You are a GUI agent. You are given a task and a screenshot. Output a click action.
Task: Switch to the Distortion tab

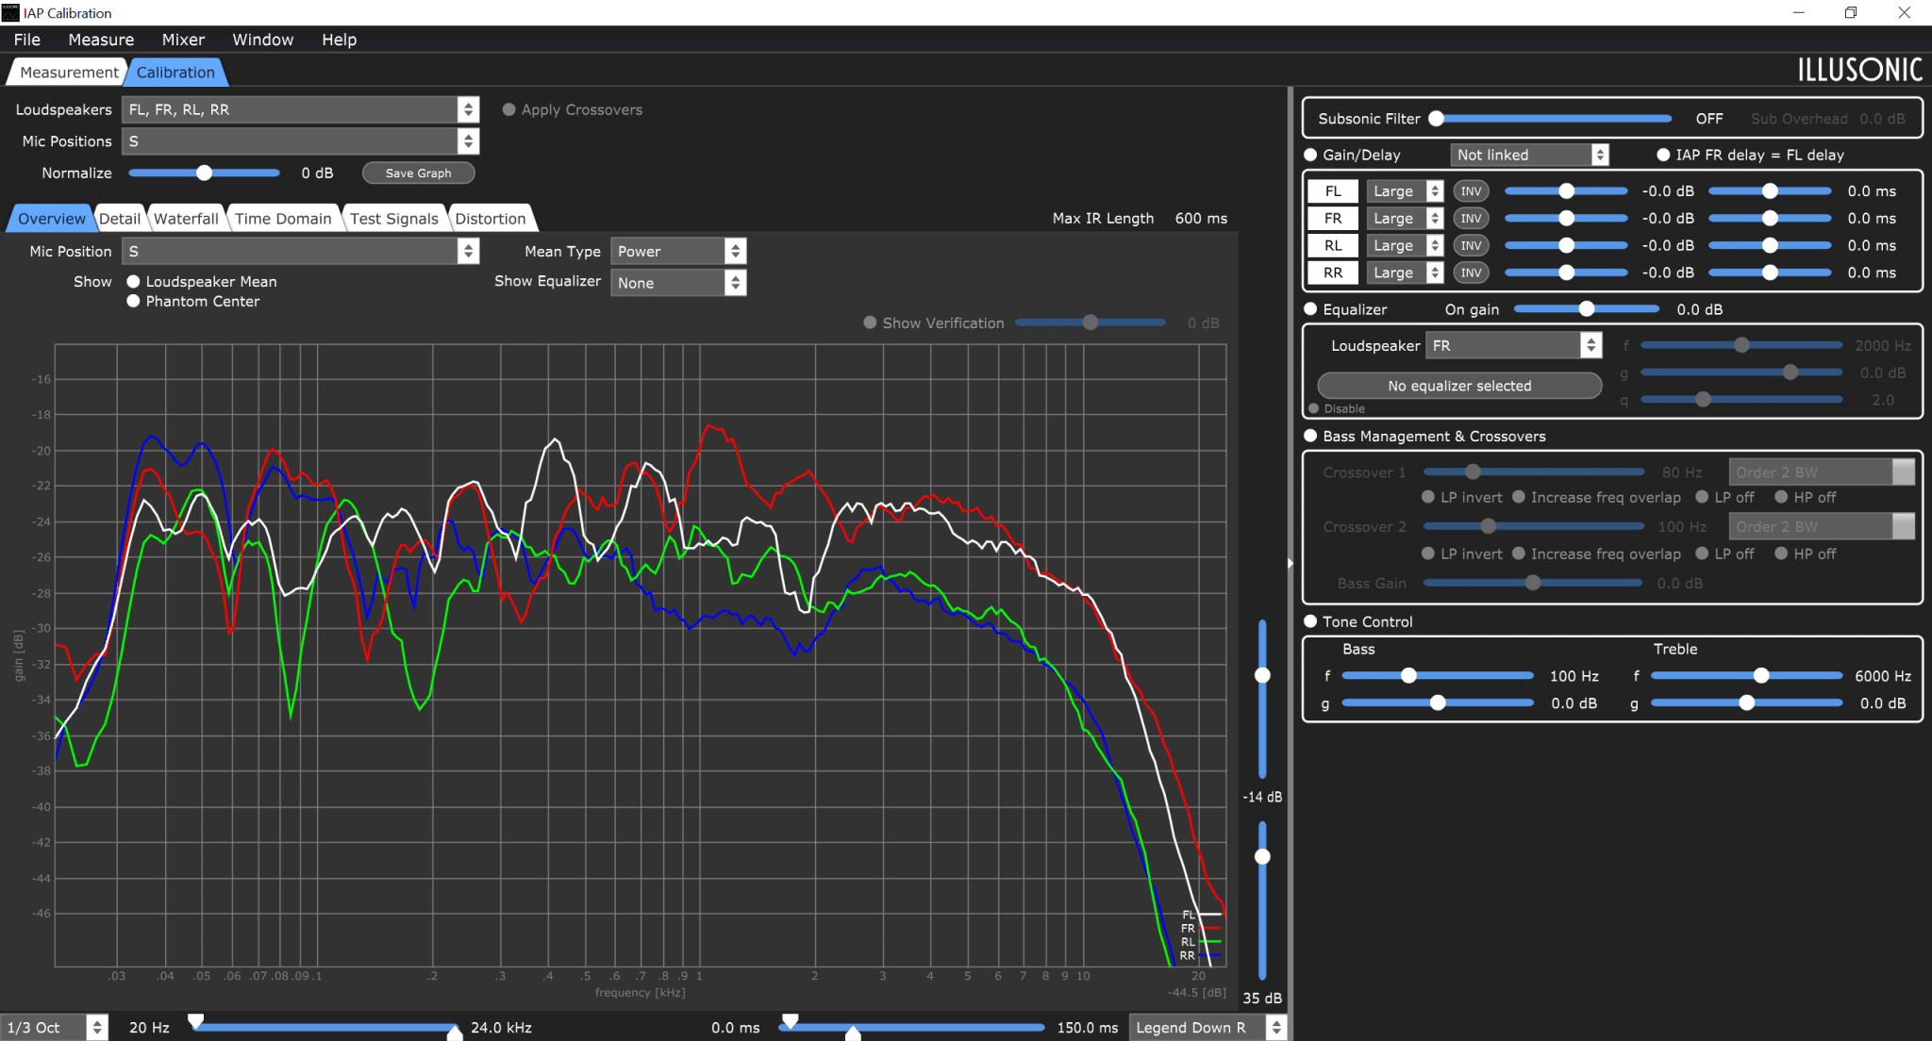coord(491,219)
